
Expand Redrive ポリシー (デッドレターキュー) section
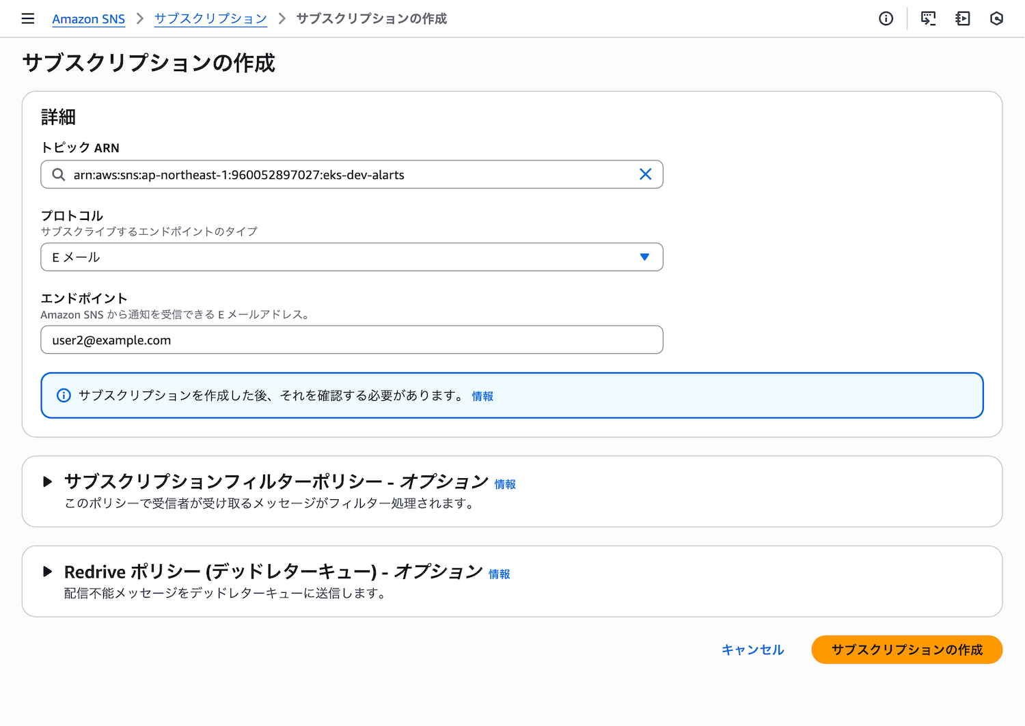click(47, 572)
